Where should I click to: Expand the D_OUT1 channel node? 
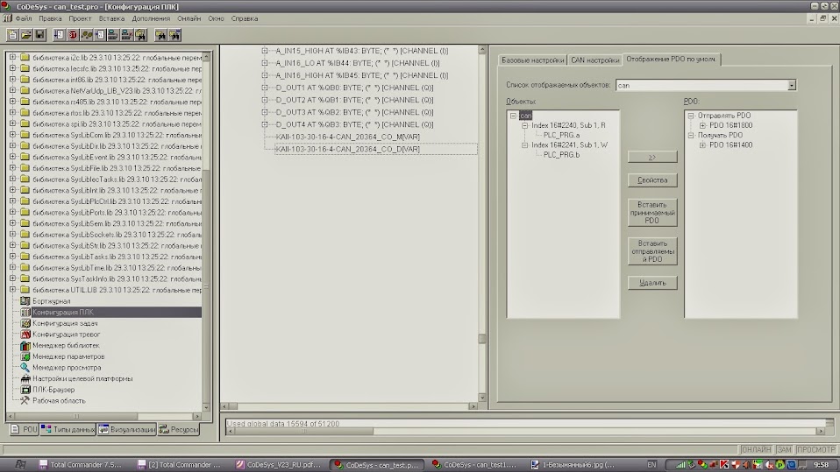[265, 88]
